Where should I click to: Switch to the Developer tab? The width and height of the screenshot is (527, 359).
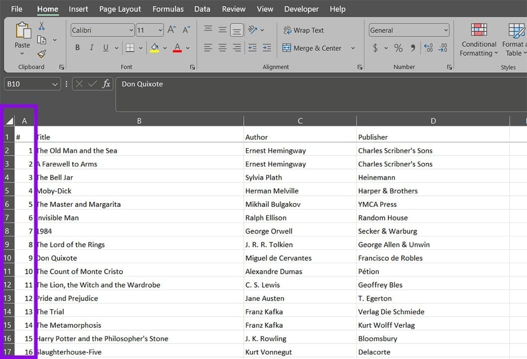pyautogui.click(x=301, y=9)
